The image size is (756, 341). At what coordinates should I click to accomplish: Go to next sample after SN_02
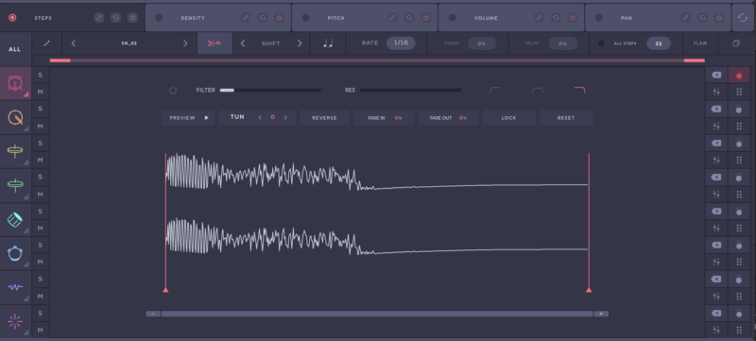[x=185, y=43]
